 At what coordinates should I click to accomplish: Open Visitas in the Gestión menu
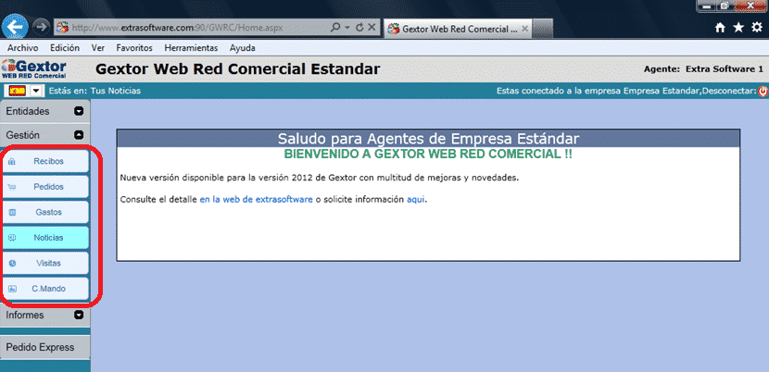pyautogui.click(x=45, y=263)
